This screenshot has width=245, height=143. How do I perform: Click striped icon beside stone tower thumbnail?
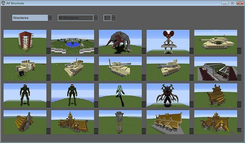click(144, 131)
